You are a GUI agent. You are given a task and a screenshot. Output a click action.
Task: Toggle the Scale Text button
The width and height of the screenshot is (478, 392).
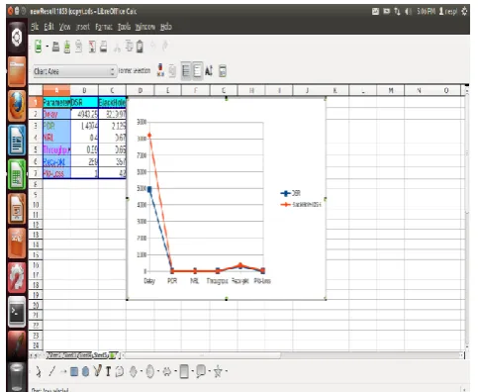point(209,70)
